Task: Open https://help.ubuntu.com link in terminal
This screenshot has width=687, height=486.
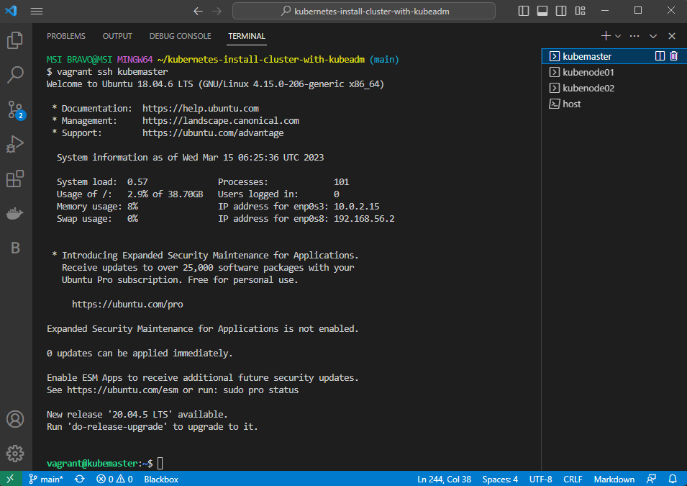Action: click(201, 108)
